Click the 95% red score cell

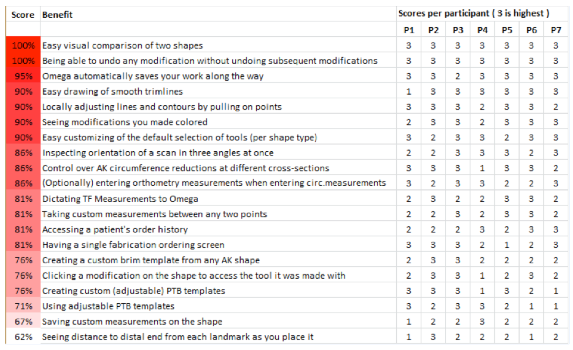tap(23, 76)
